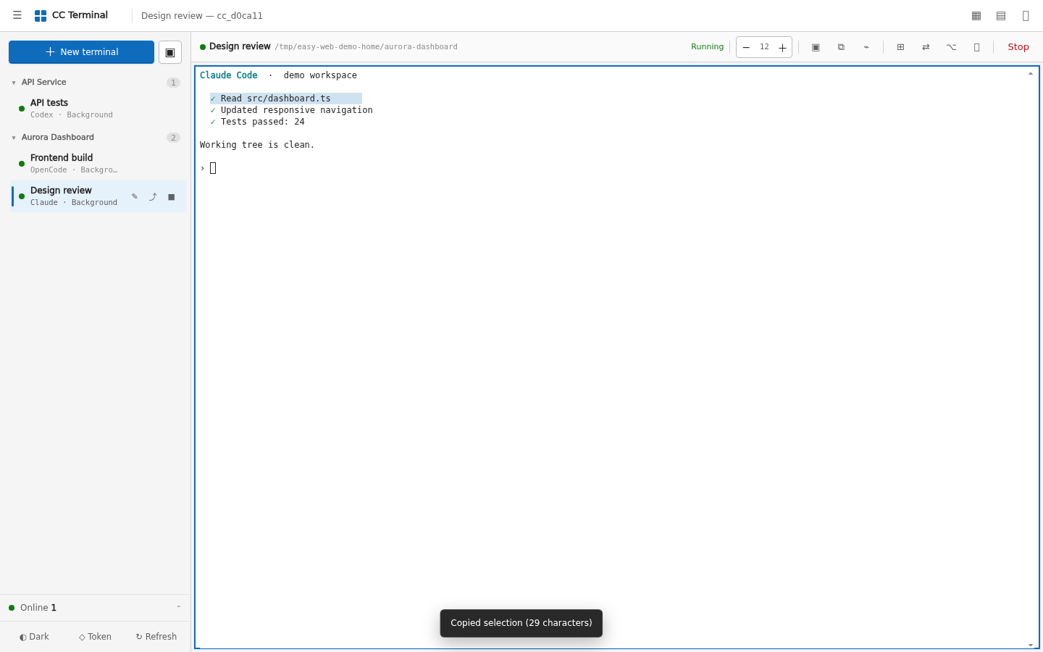The height and width of the screenshot is (652, 1043).
Task: Click the pencil edit icon on the Design review row
Action: click(x=135, y=196)
